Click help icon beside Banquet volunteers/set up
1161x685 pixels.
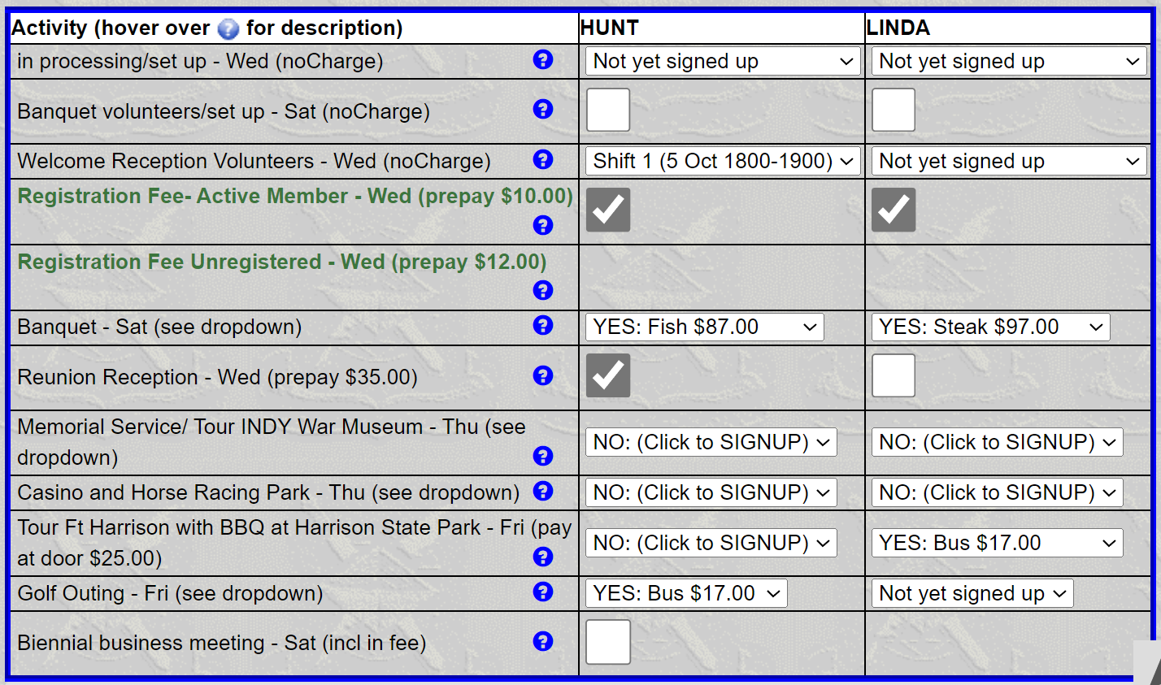(543, 109)
